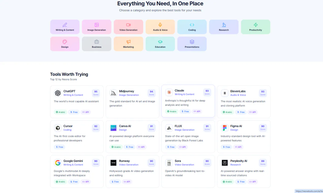Screen dimensions: 323x193
Task: Open the Image Generation category tile
Action: pos(97,27)
